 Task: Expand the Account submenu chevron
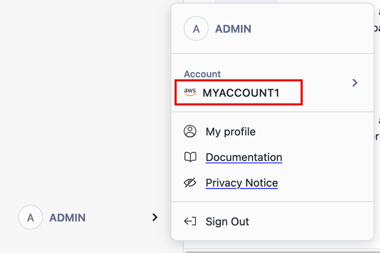[x=355, y=83]
